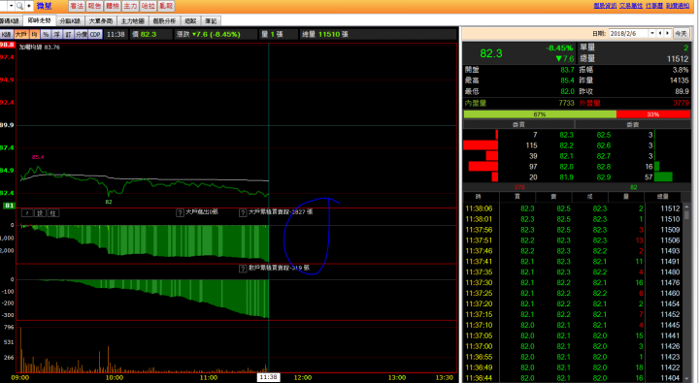Click the 看法 button

77,6
